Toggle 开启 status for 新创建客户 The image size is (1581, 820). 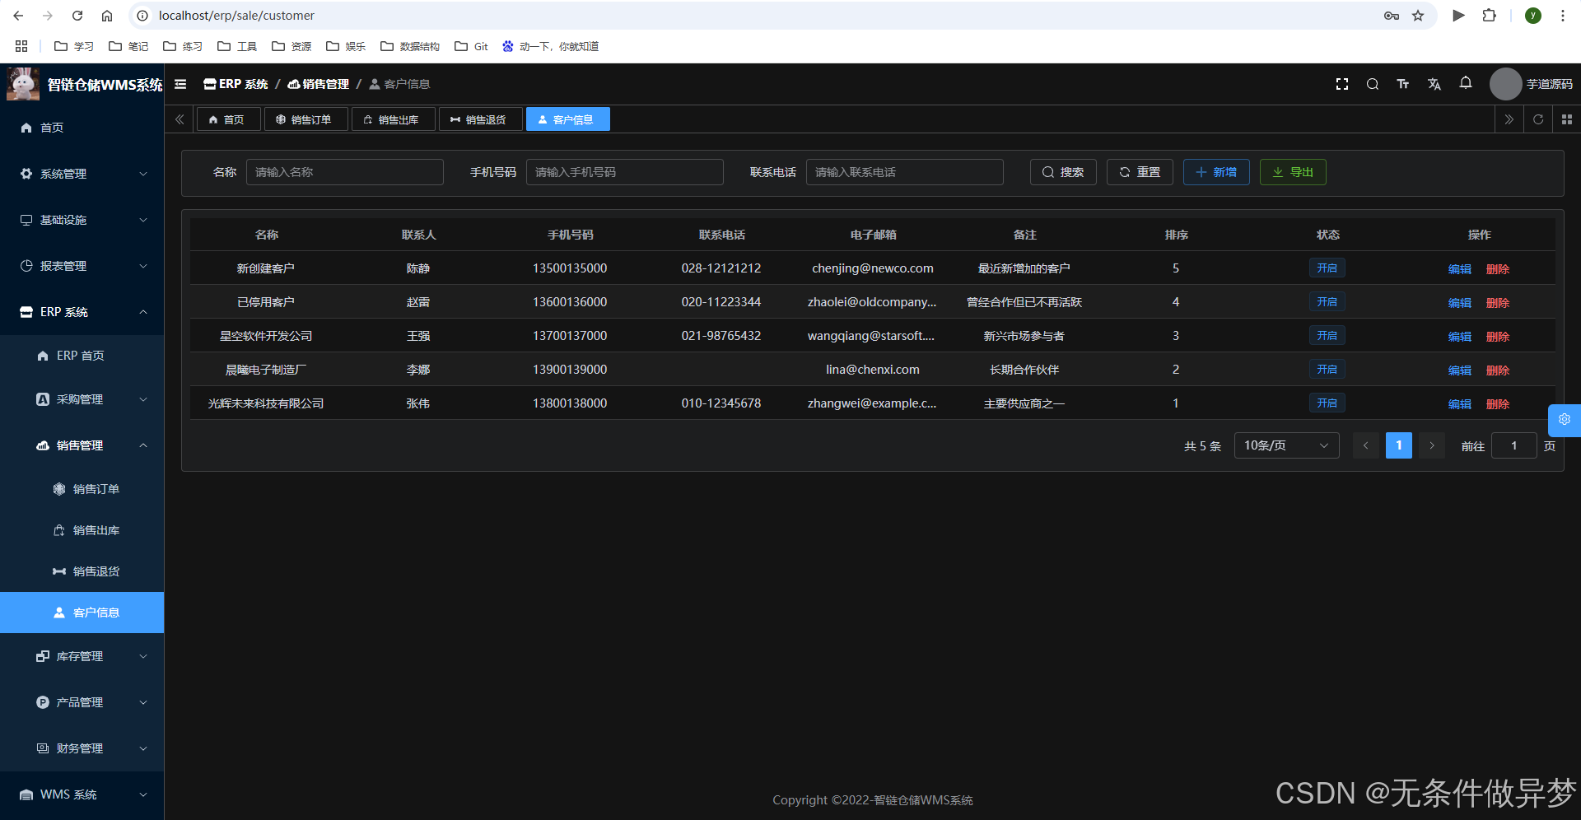pyautogui.click(x=1327, y=268)
